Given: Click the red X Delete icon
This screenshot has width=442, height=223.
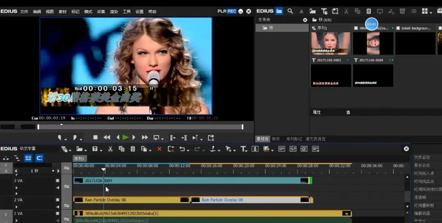Looking at the screenshot, I should pyautogui.click(x=159, y=149).
